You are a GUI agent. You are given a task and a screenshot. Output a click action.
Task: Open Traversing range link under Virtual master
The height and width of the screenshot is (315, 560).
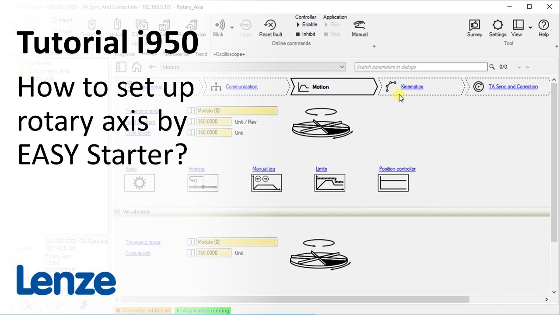pos(143,242)
